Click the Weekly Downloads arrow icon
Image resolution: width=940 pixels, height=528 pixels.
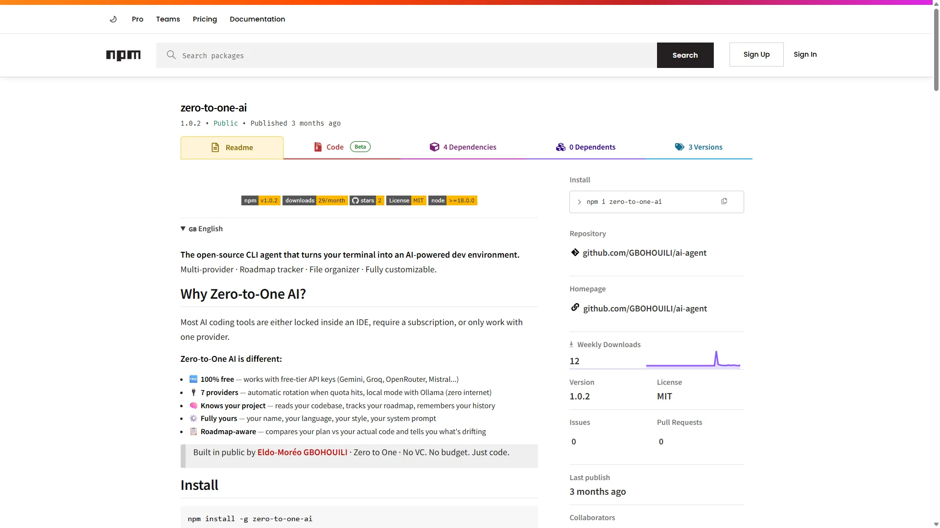571,344
